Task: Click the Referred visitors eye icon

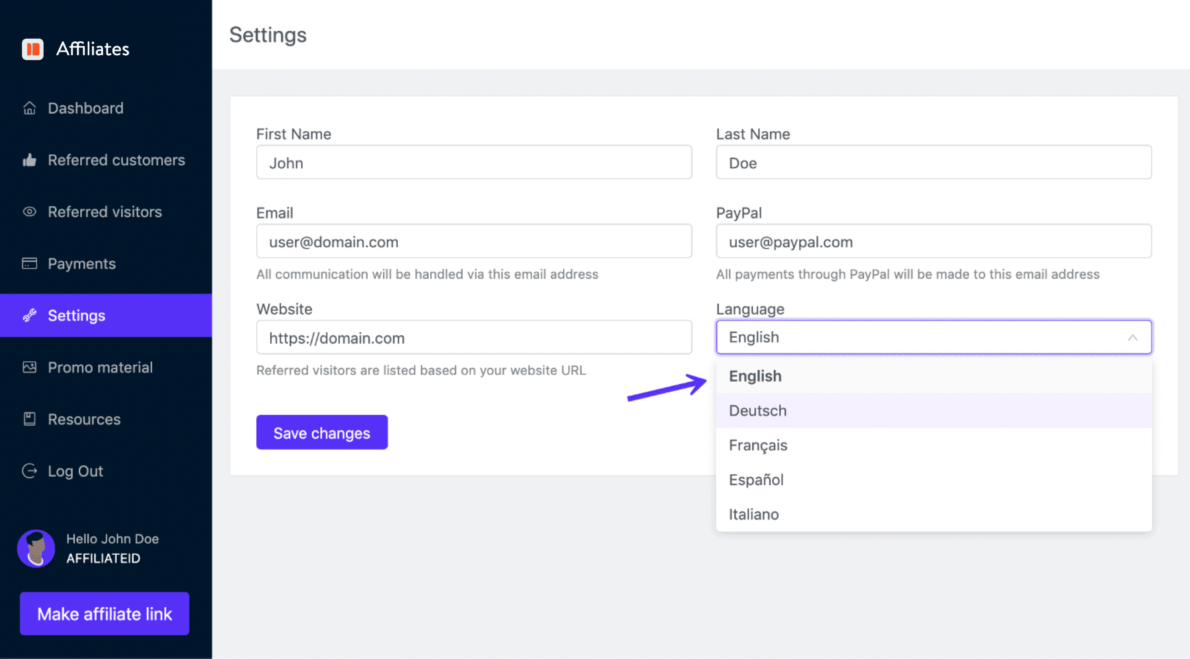Action: coord(29,211)
